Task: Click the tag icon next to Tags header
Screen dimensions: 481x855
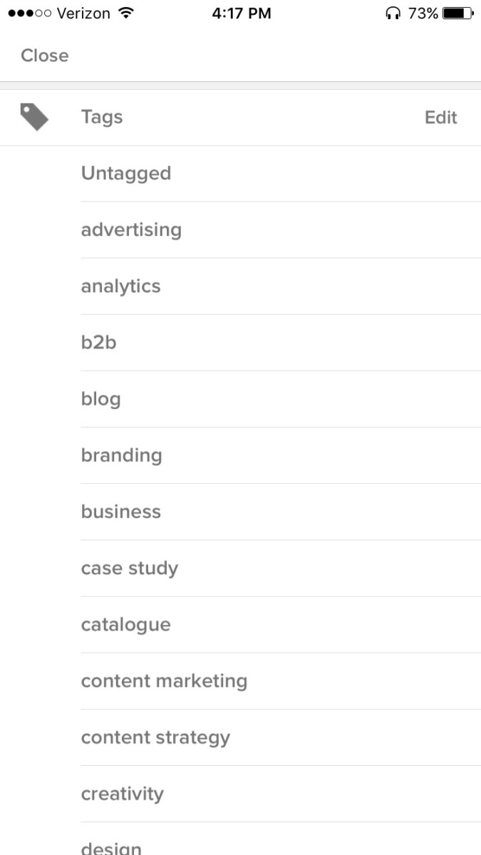Action: (x=33, y=116)
